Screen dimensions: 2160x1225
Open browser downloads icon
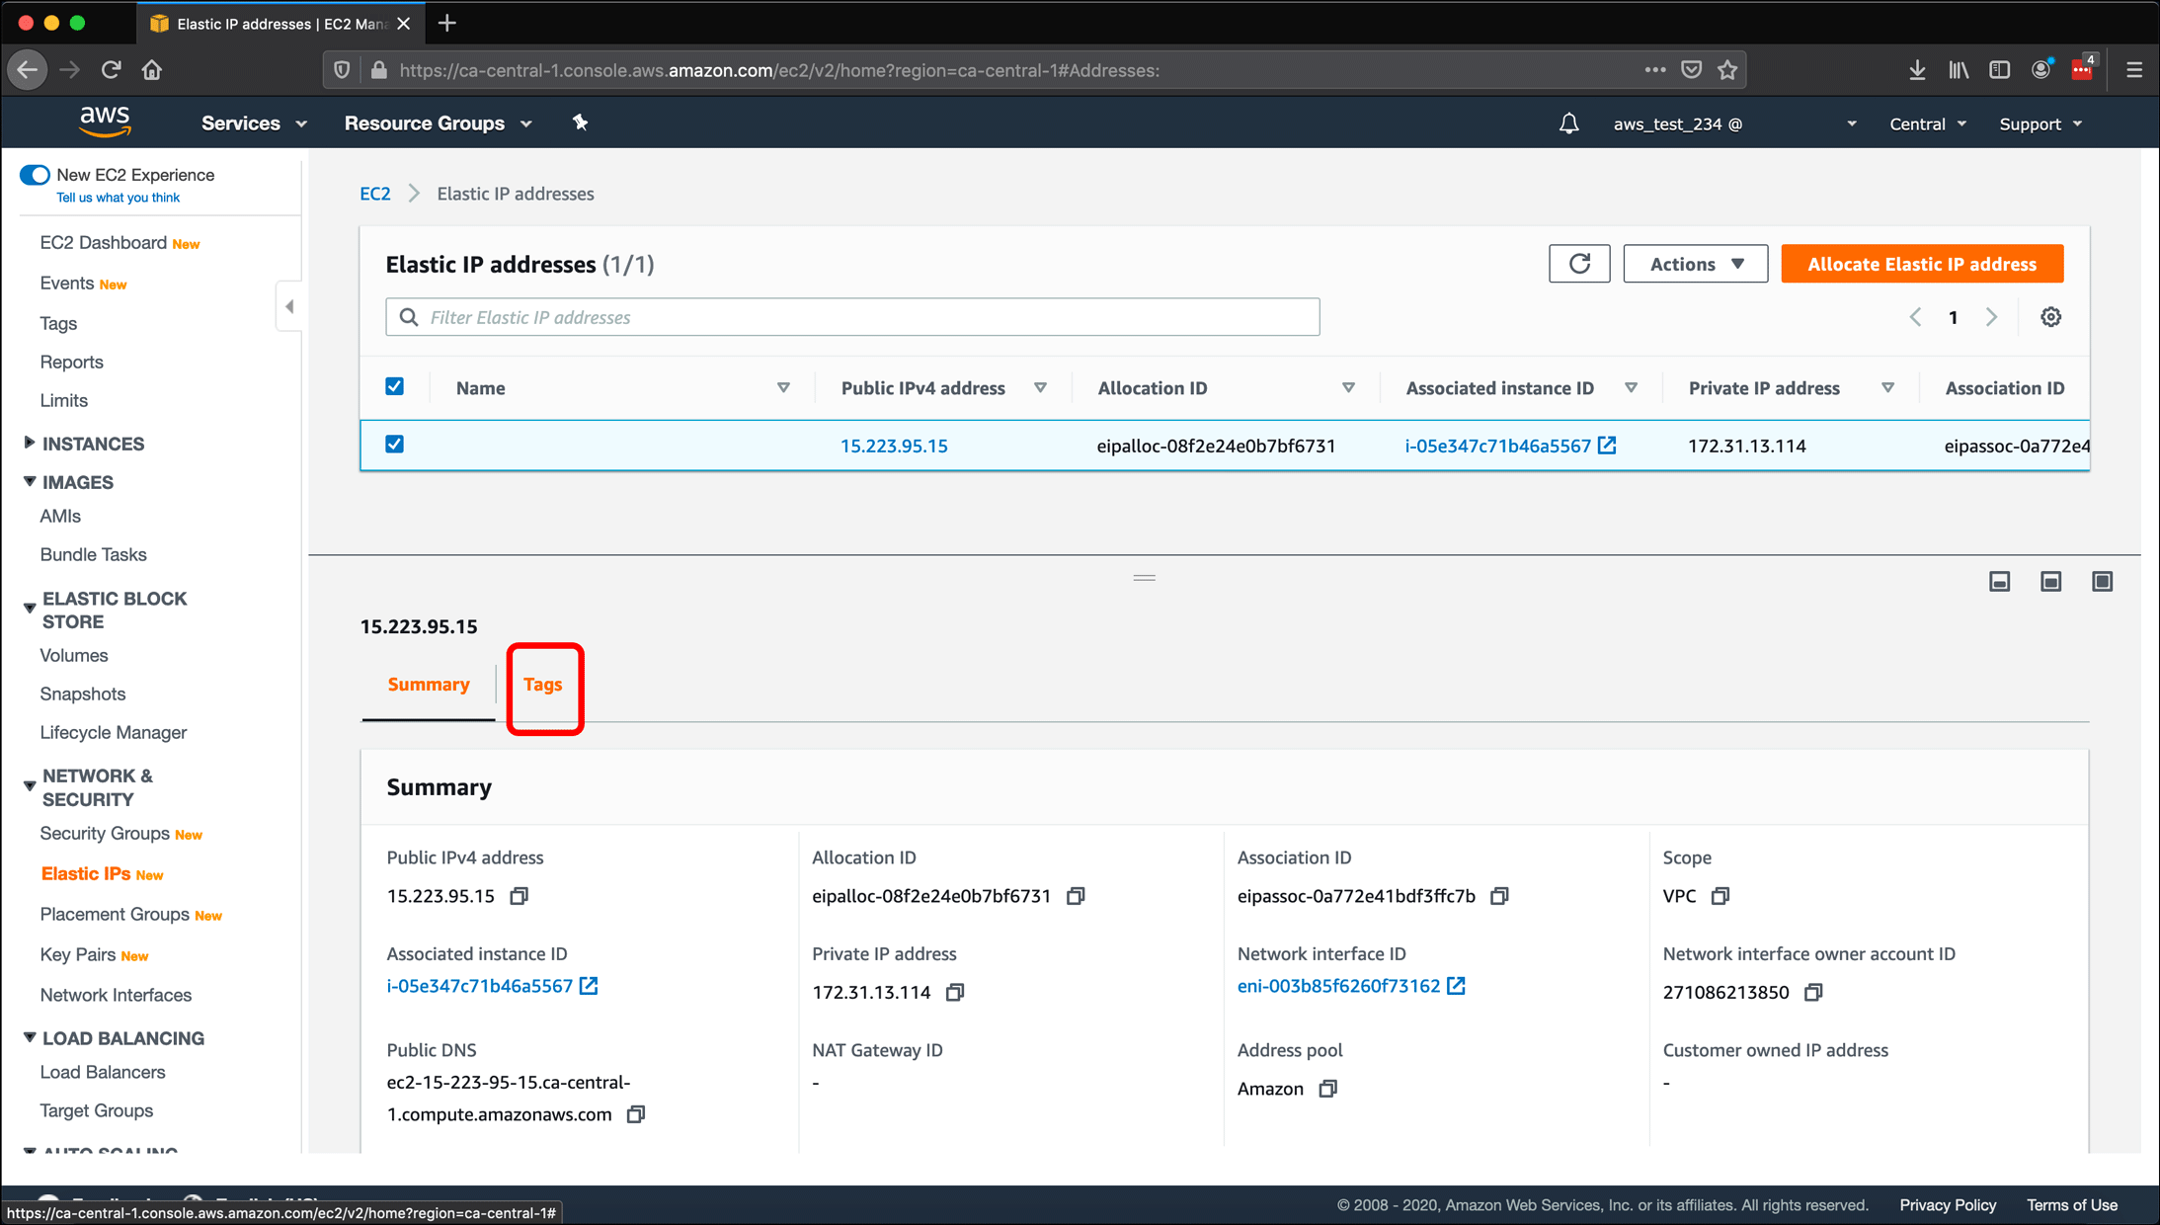1917,70
